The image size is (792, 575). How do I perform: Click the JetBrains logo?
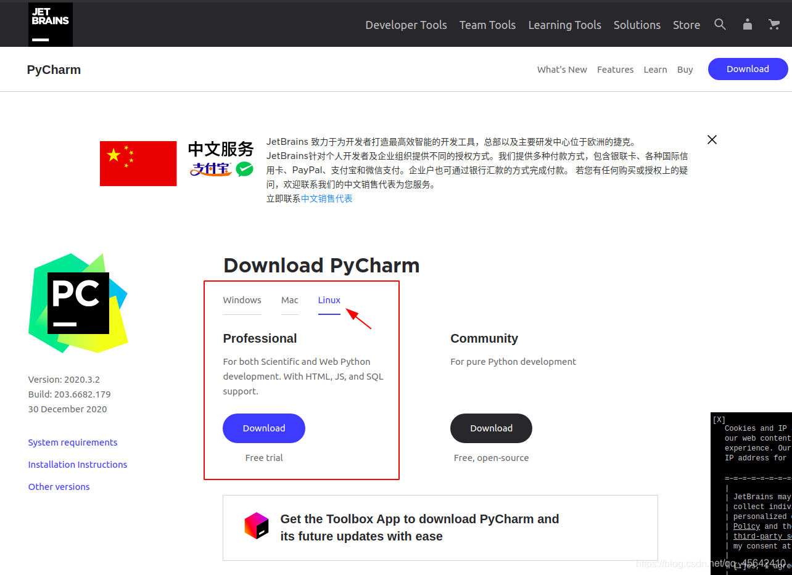coord(51,25)
